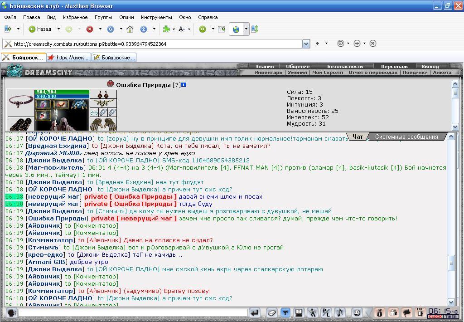Open Анкета link
464x322 pixels.
pyautogui.click(x=442, y=72)
